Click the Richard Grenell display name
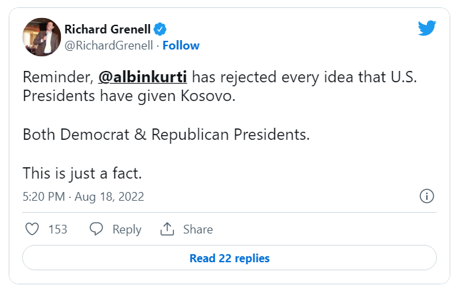The image size is (457, 289). point(107,29)
